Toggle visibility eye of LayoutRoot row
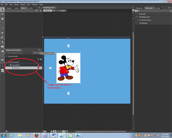172x138 pixels. [38, 65]
